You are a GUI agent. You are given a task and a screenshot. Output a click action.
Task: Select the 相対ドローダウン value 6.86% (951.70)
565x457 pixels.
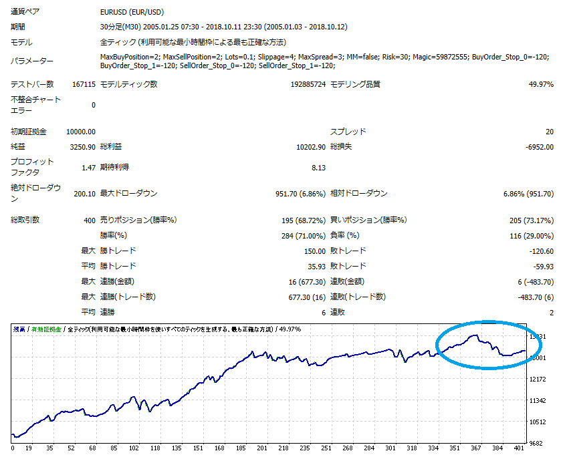[529, 194]
